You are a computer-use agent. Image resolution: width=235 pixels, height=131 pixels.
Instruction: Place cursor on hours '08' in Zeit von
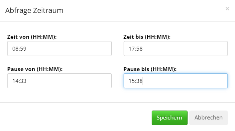coord(15,49)
